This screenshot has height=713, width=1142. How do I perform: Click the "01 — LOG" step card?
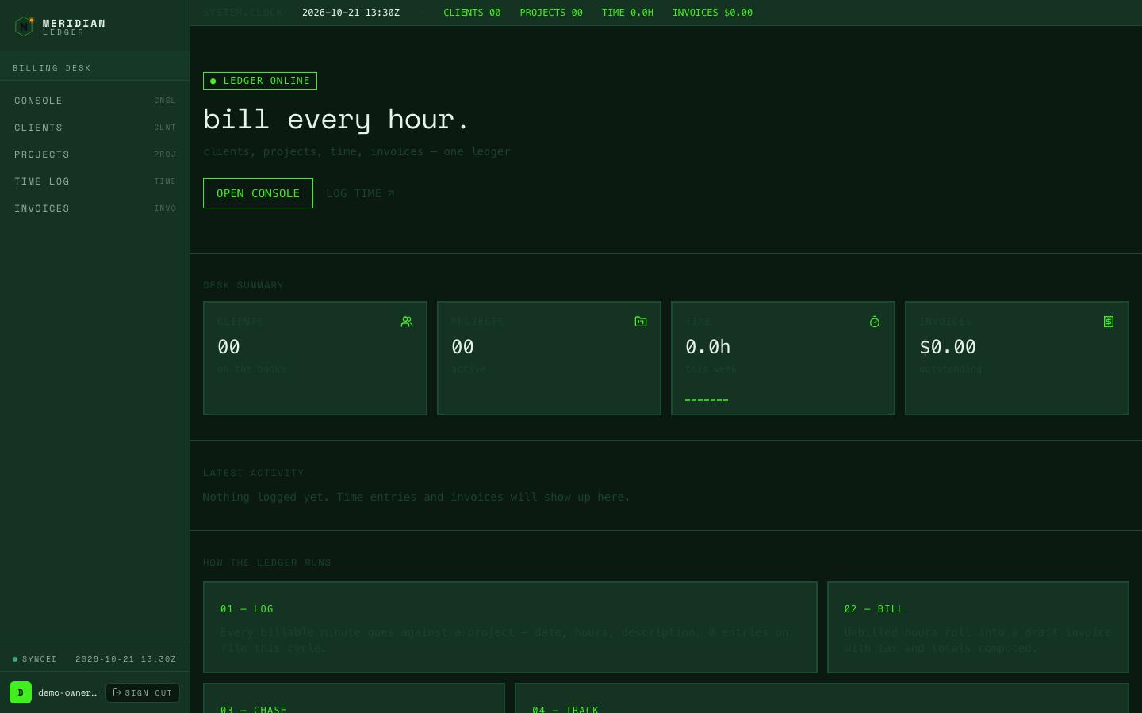[510, 627]
